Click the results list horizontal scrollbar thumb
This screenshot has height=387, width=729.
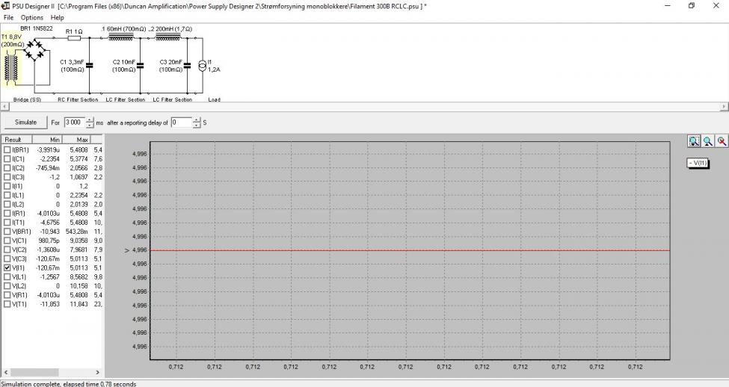(34, 372)
